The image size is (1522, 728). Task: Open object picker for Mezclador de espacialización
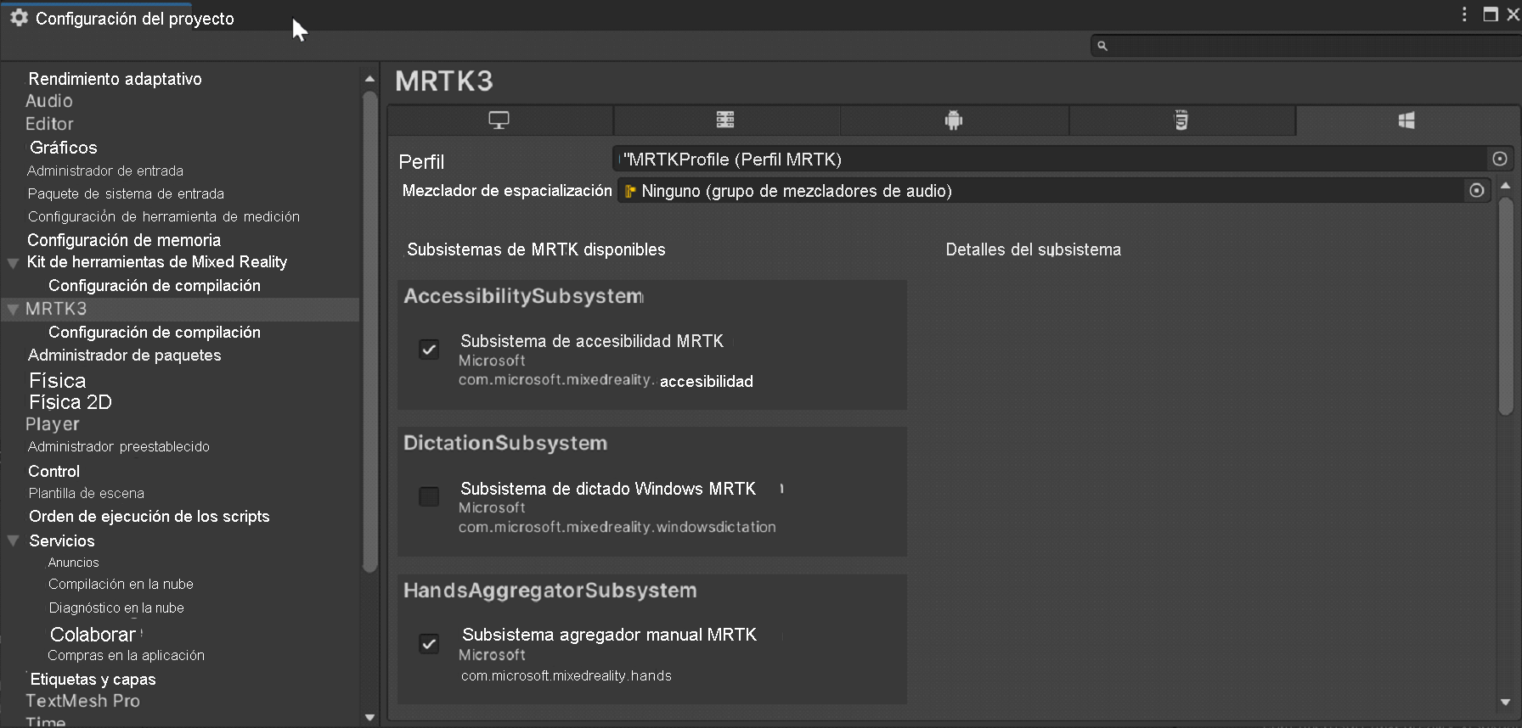point(1477,190)
